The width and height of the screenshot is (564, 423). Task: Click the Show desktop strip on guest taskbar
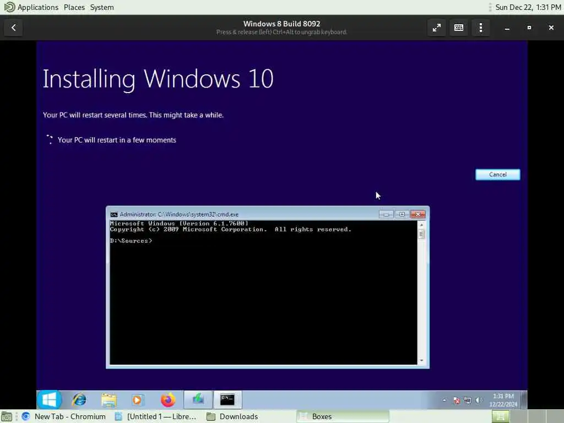point(524,400)
